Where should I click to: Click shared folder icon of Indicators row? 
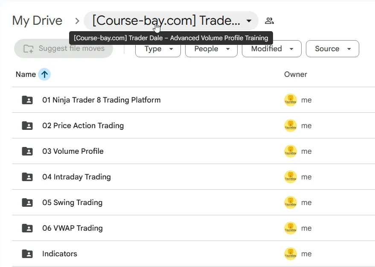[x=27, y=254]
